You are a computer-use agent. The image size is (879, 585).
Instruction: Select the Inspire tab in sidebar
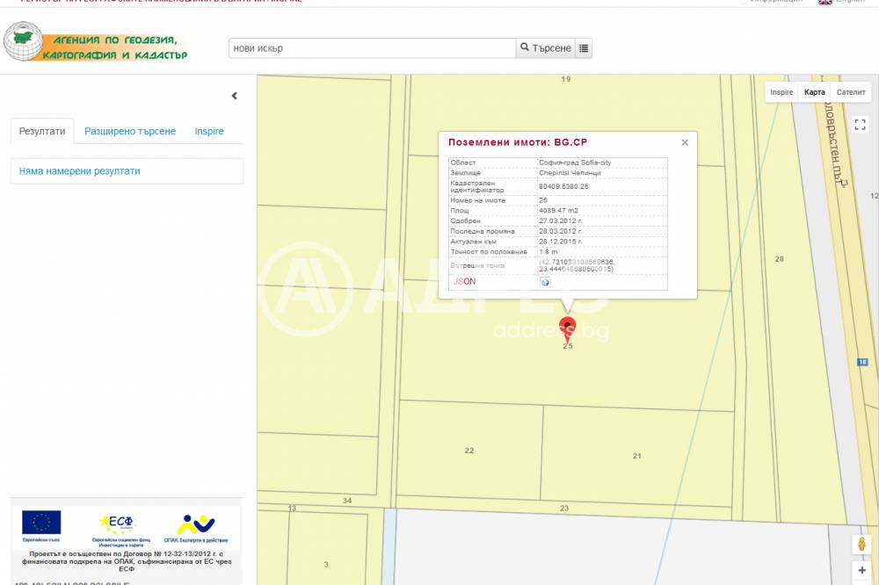(209, 132)
